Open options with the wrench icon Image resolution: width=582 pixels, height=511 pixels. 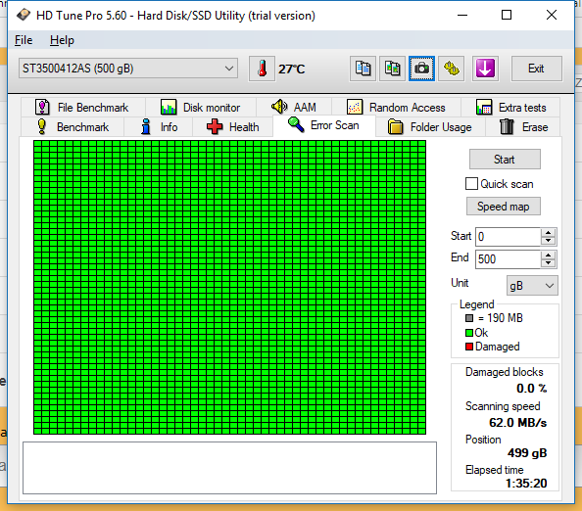(452, 69)
